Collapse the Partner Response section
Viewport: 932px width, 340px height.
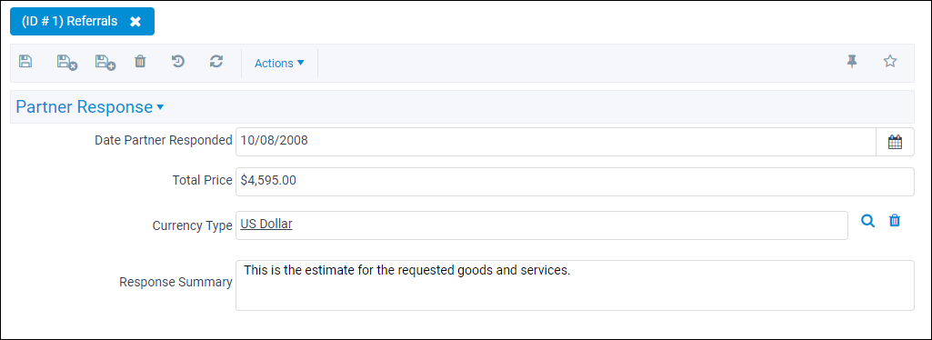pyautogui.click(x=90, y=107)
